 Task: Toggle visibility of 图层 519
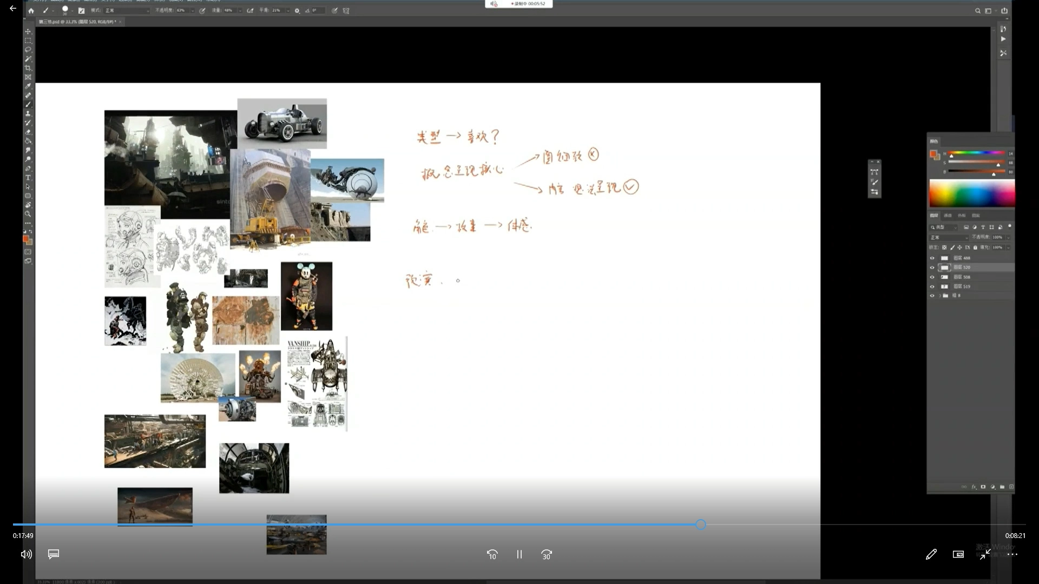[x=932, y=287]
